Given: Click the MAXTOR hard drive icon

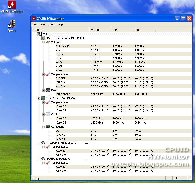Looking at the screenshot, I should (43, 143).
